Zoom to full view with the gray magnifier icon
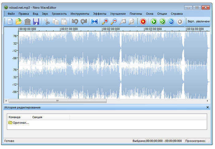The image size is (215, 149). click(131, 22)
